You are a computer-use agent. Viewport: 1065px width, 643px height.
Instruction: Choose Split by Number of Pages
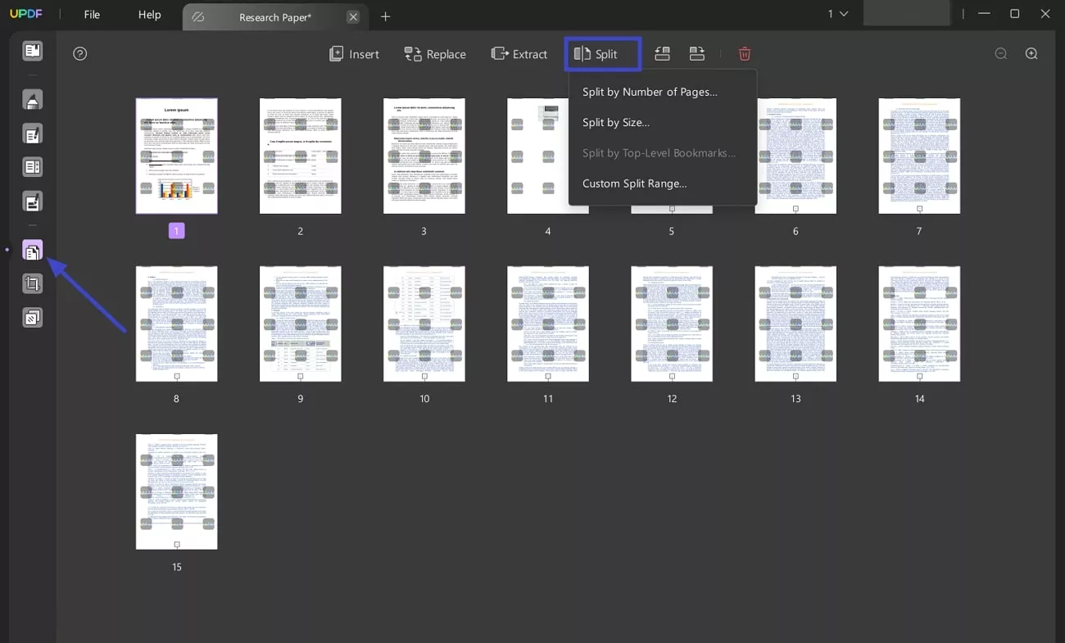[x=650, y=92]
